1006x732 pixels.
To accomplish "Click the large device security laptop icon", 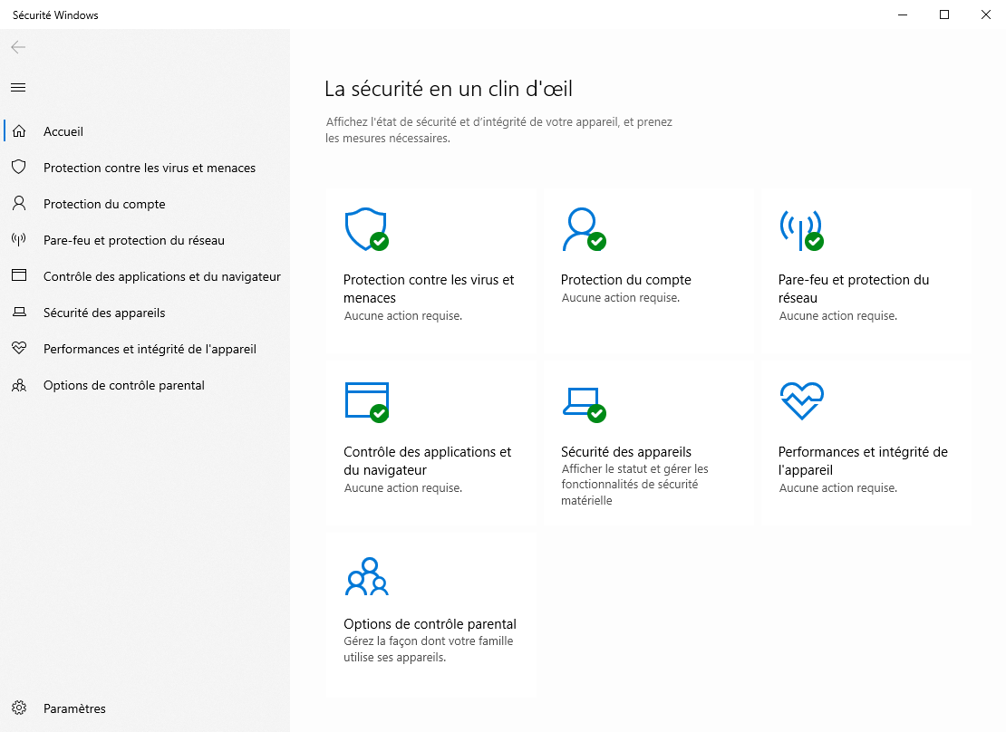I will (x=584, y=405).
